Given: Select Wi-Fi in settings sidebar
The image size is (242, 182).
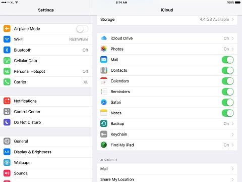Looking at the screenshot, I should (x=46, y=39).
